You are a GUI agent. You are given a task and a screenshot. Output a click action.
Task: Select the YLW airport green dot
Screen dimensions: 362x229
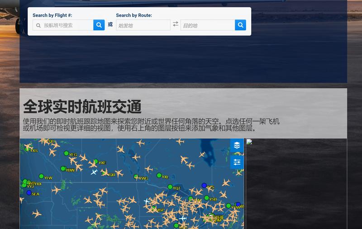[41, 177]
